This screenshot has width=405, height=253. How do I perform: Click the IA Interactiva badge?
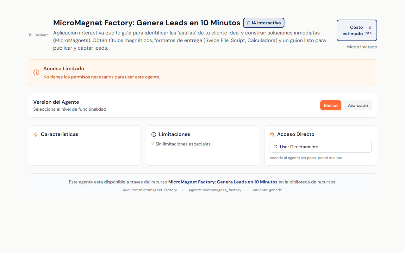coord(264,23)
